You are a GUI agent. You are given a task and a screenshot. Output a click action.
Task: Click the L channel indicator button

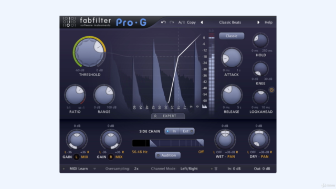(x=76, y=157)
